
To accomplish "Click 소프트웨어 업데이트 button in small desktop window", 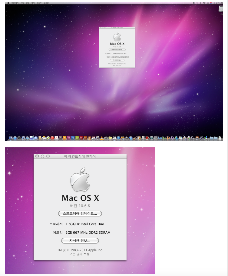I will [117, 50].
